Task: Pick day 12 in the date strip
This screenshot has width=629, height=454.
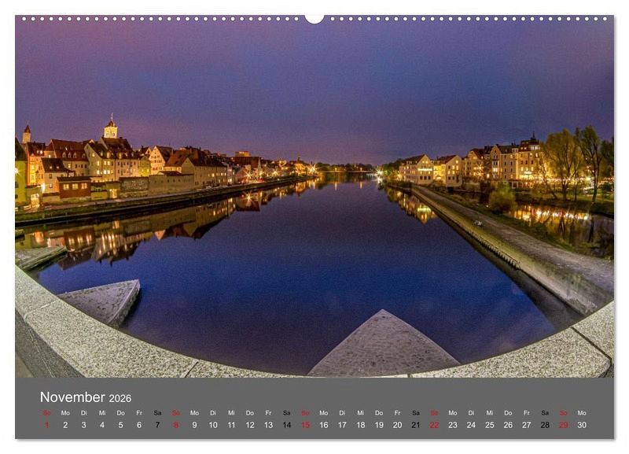Action: (x=250, y=425)
